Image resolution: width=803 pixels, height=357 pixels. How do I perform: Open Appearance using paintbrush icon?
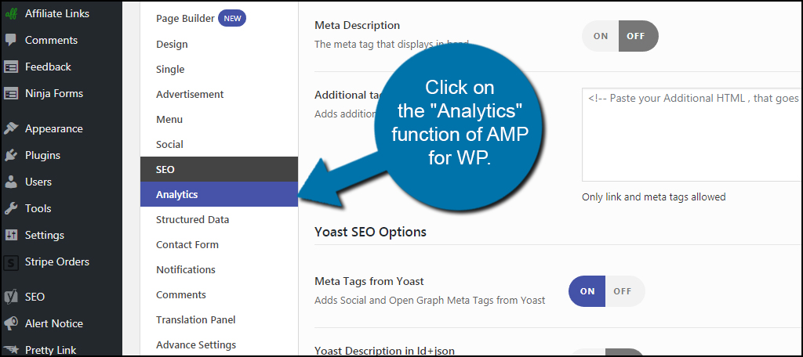tap(11, 128)
